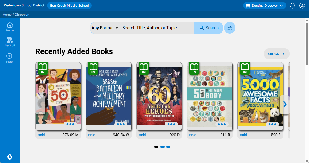The height and width of the screenshot is (163, 309).
Task: Open the 6888th Battalion and Military Achievement cover
Action: tap(109, 96)
